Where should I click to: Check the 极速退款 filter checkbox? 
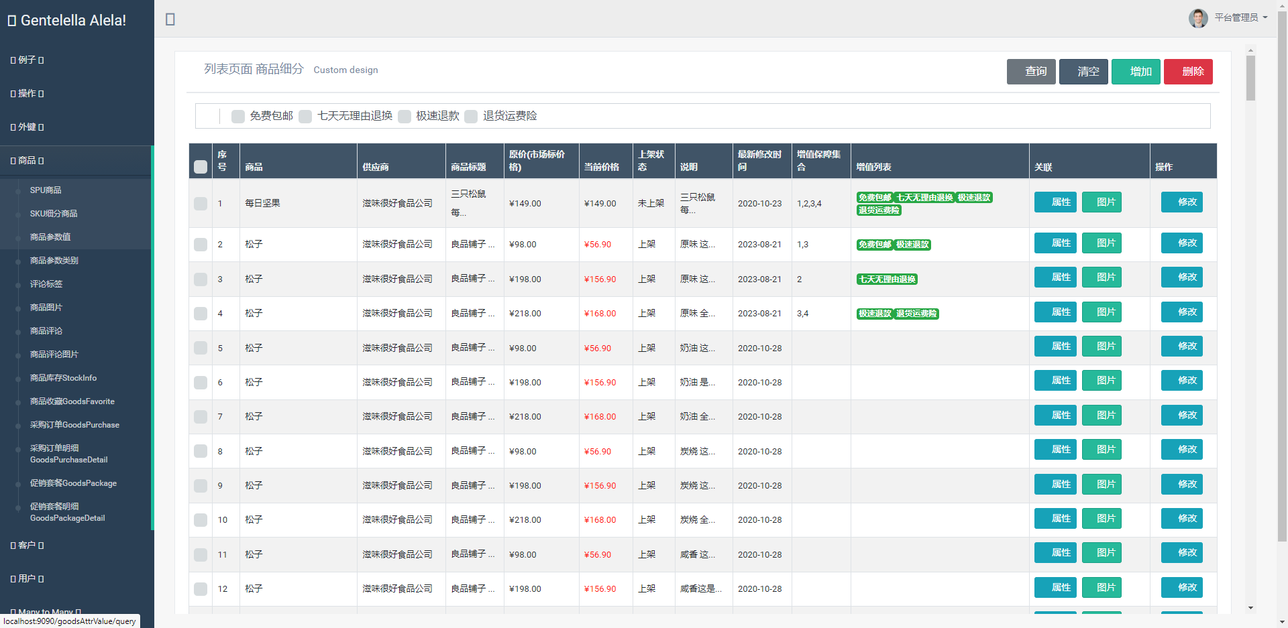coord(405,117)
